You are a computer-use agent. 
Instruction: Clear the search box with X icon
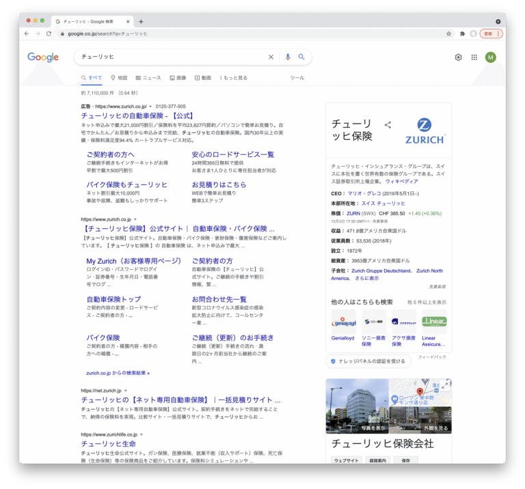tap(271, 57)
